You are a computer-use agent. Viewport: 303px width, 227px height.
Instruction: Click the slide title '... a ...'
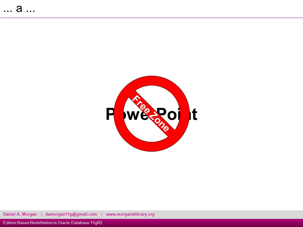coord(19,9)
